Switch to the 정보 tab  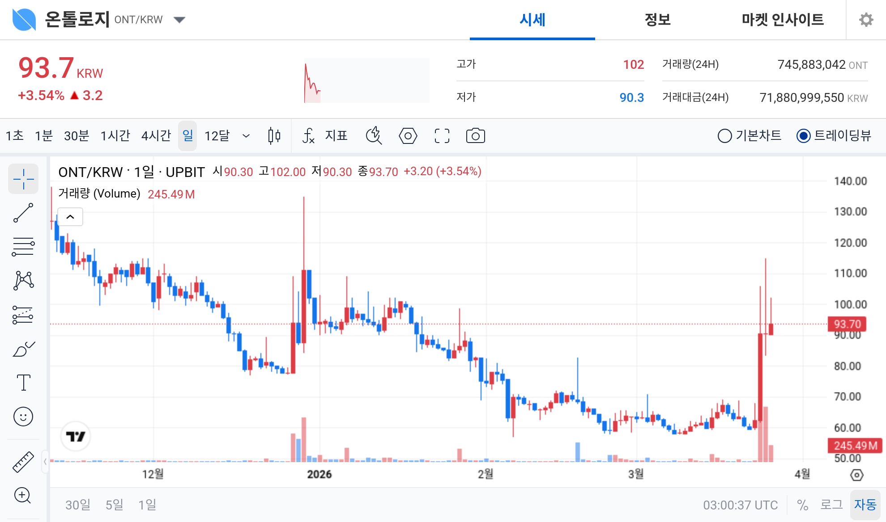tap(657, 20)
